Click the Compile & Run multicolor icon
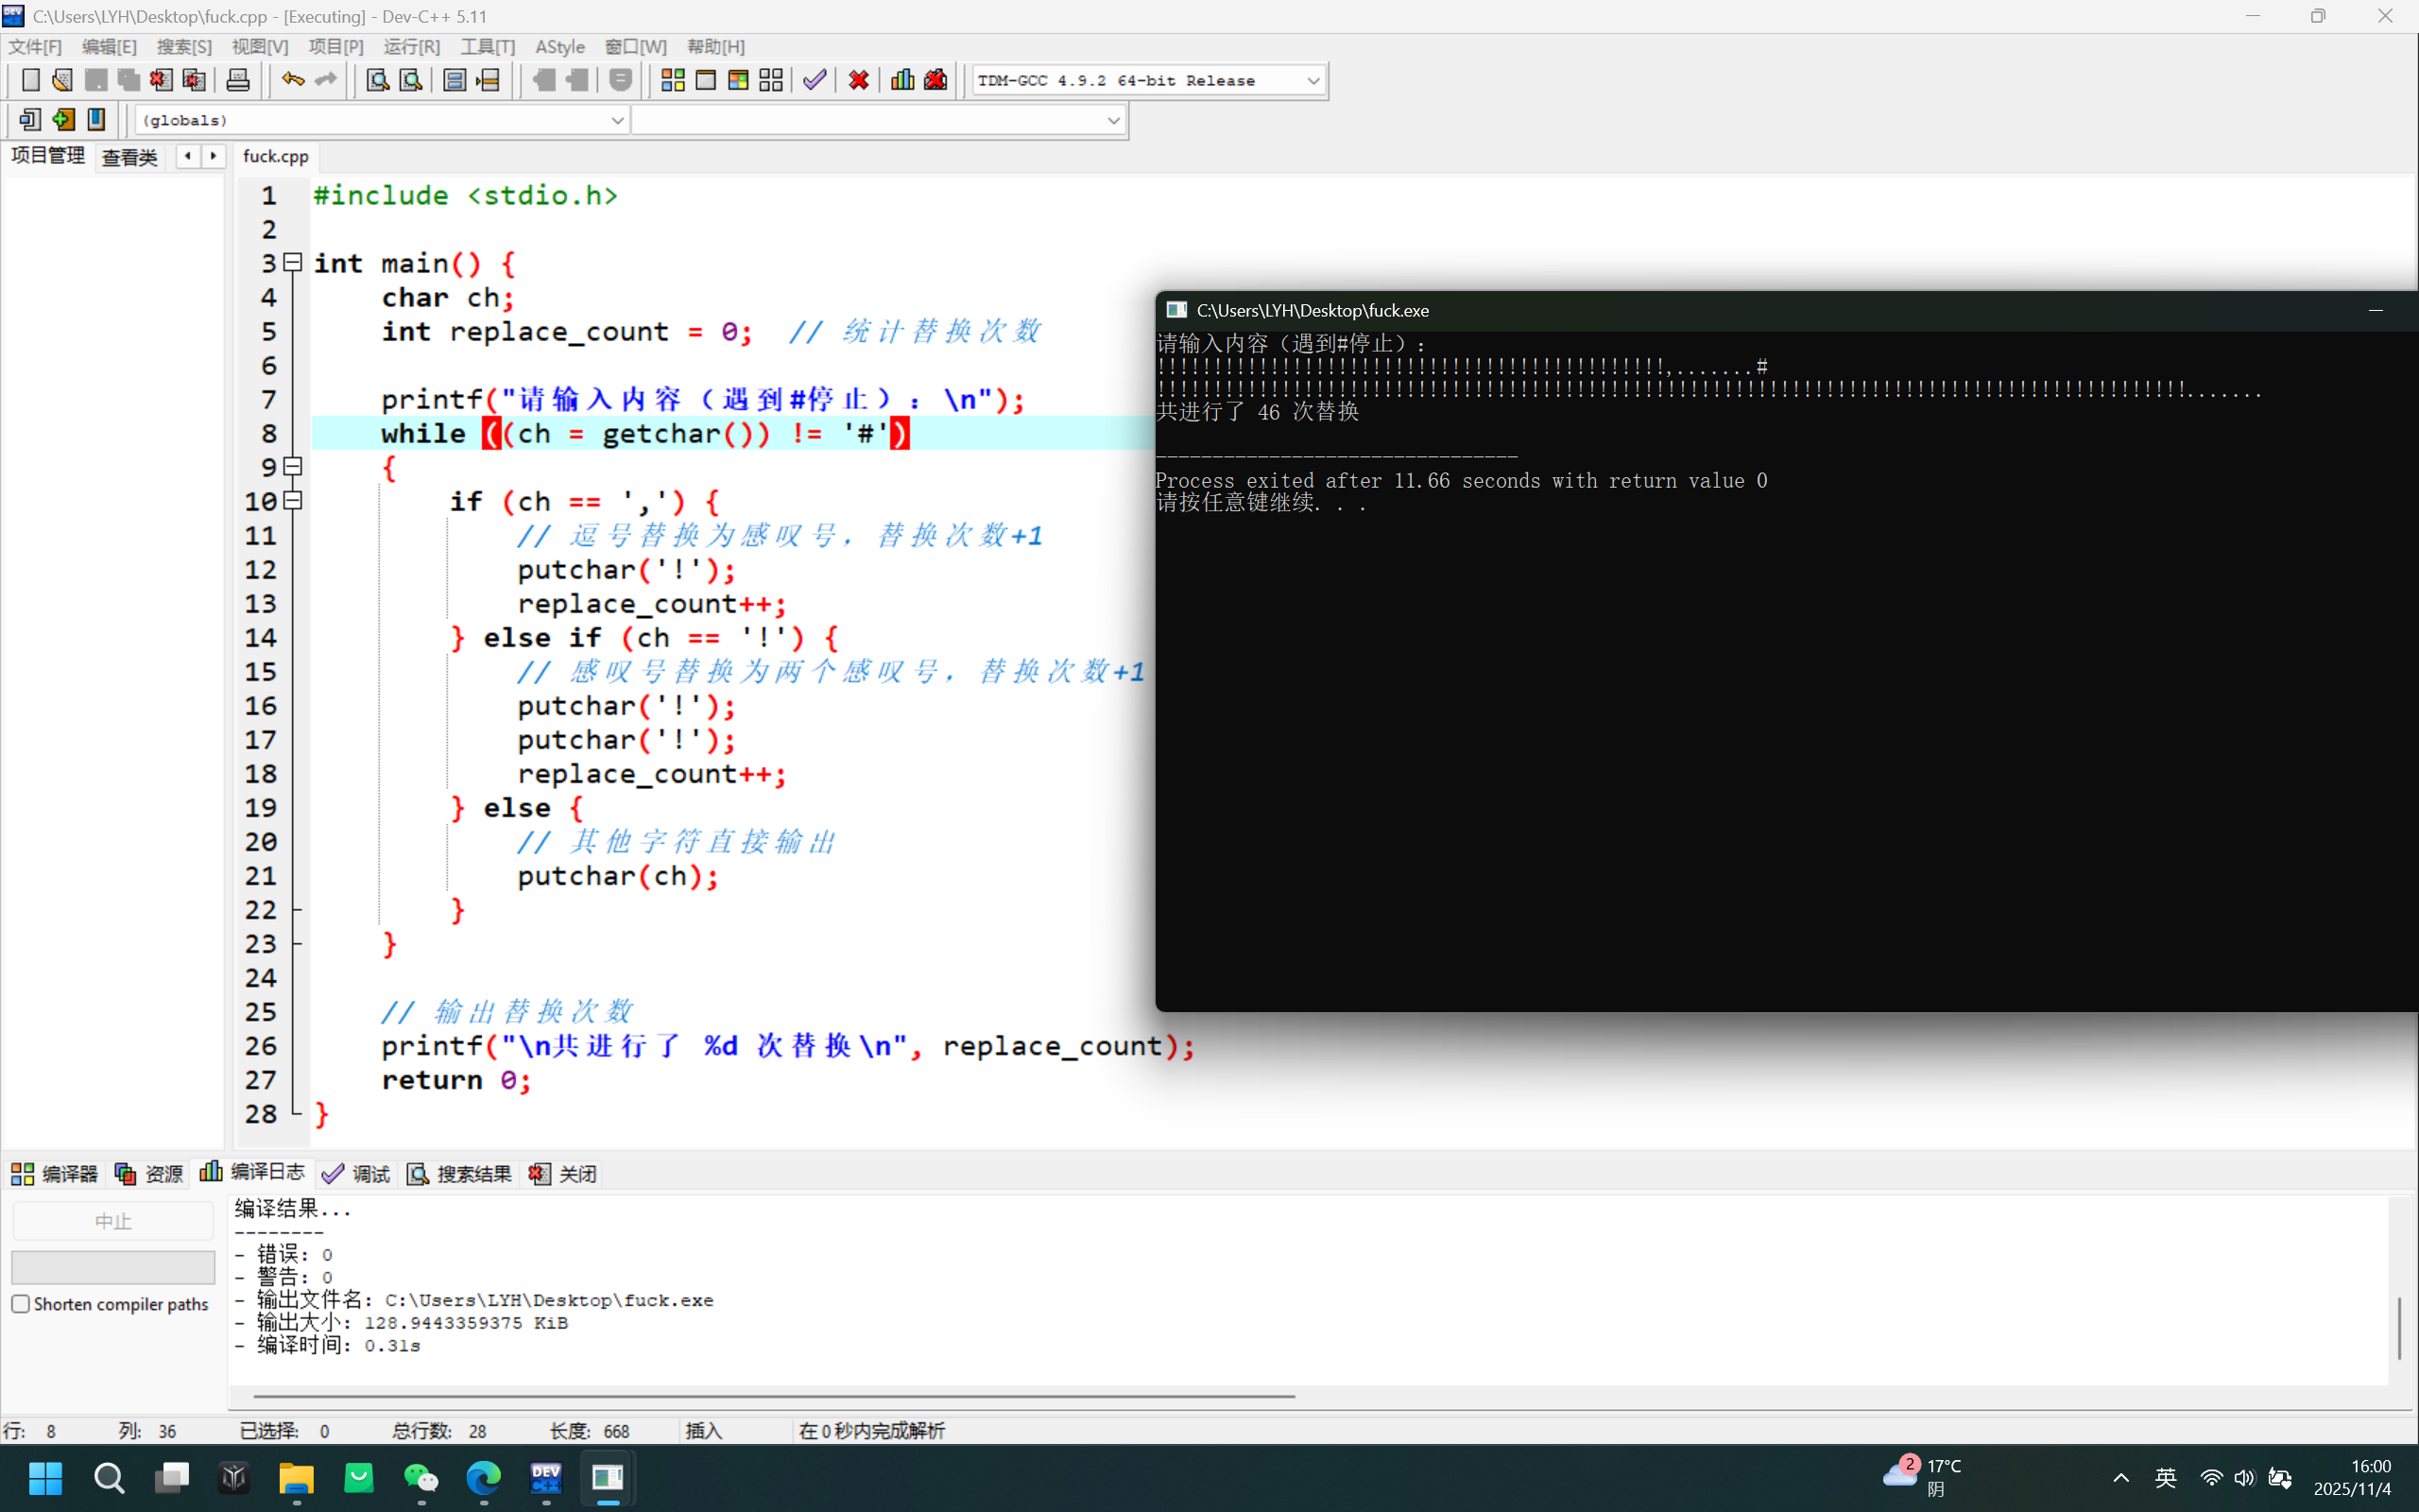Image resolution: width=2419 pixels, height=1512 pixels. point(739,80)
